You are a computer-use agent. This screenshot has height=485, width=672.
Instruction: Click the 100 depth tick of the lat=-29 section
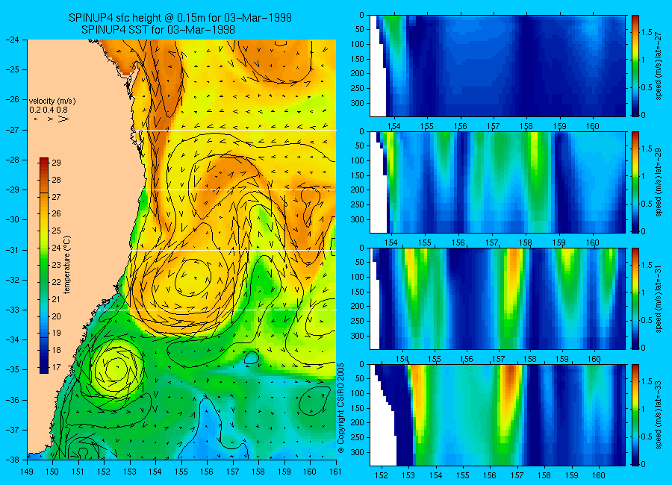click(x=358, y=160)
